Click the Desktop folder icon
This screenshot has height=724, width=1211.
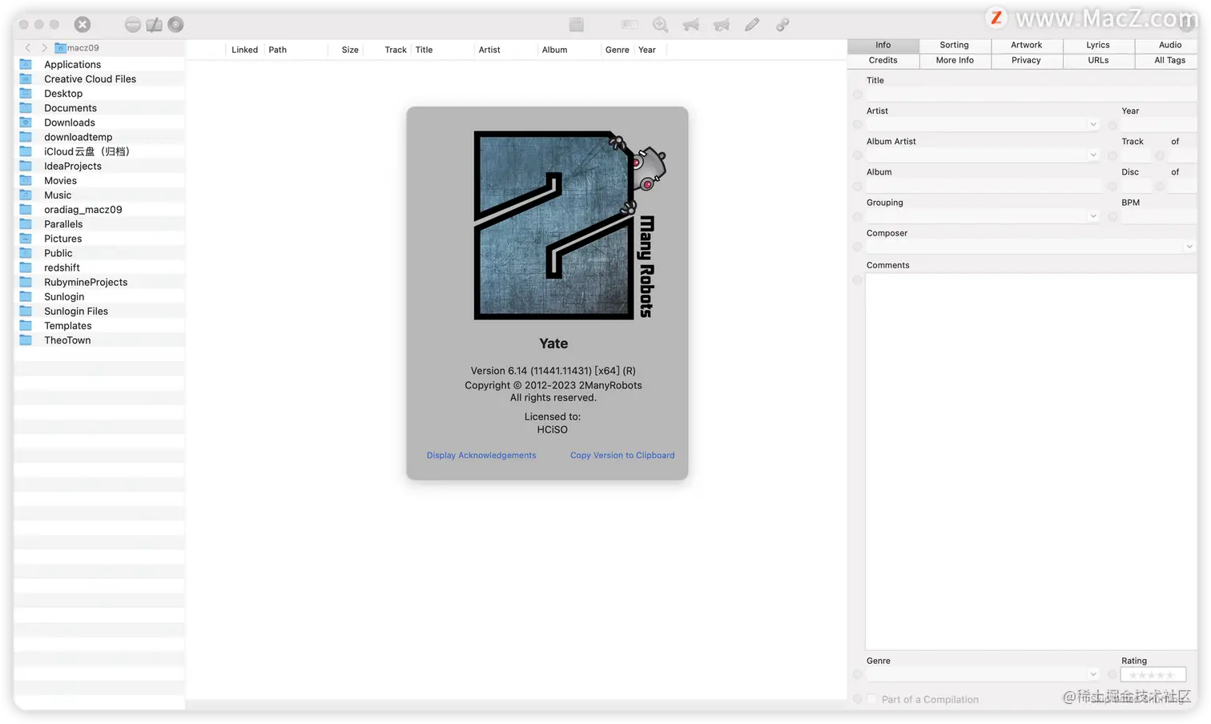pos(26,93)
